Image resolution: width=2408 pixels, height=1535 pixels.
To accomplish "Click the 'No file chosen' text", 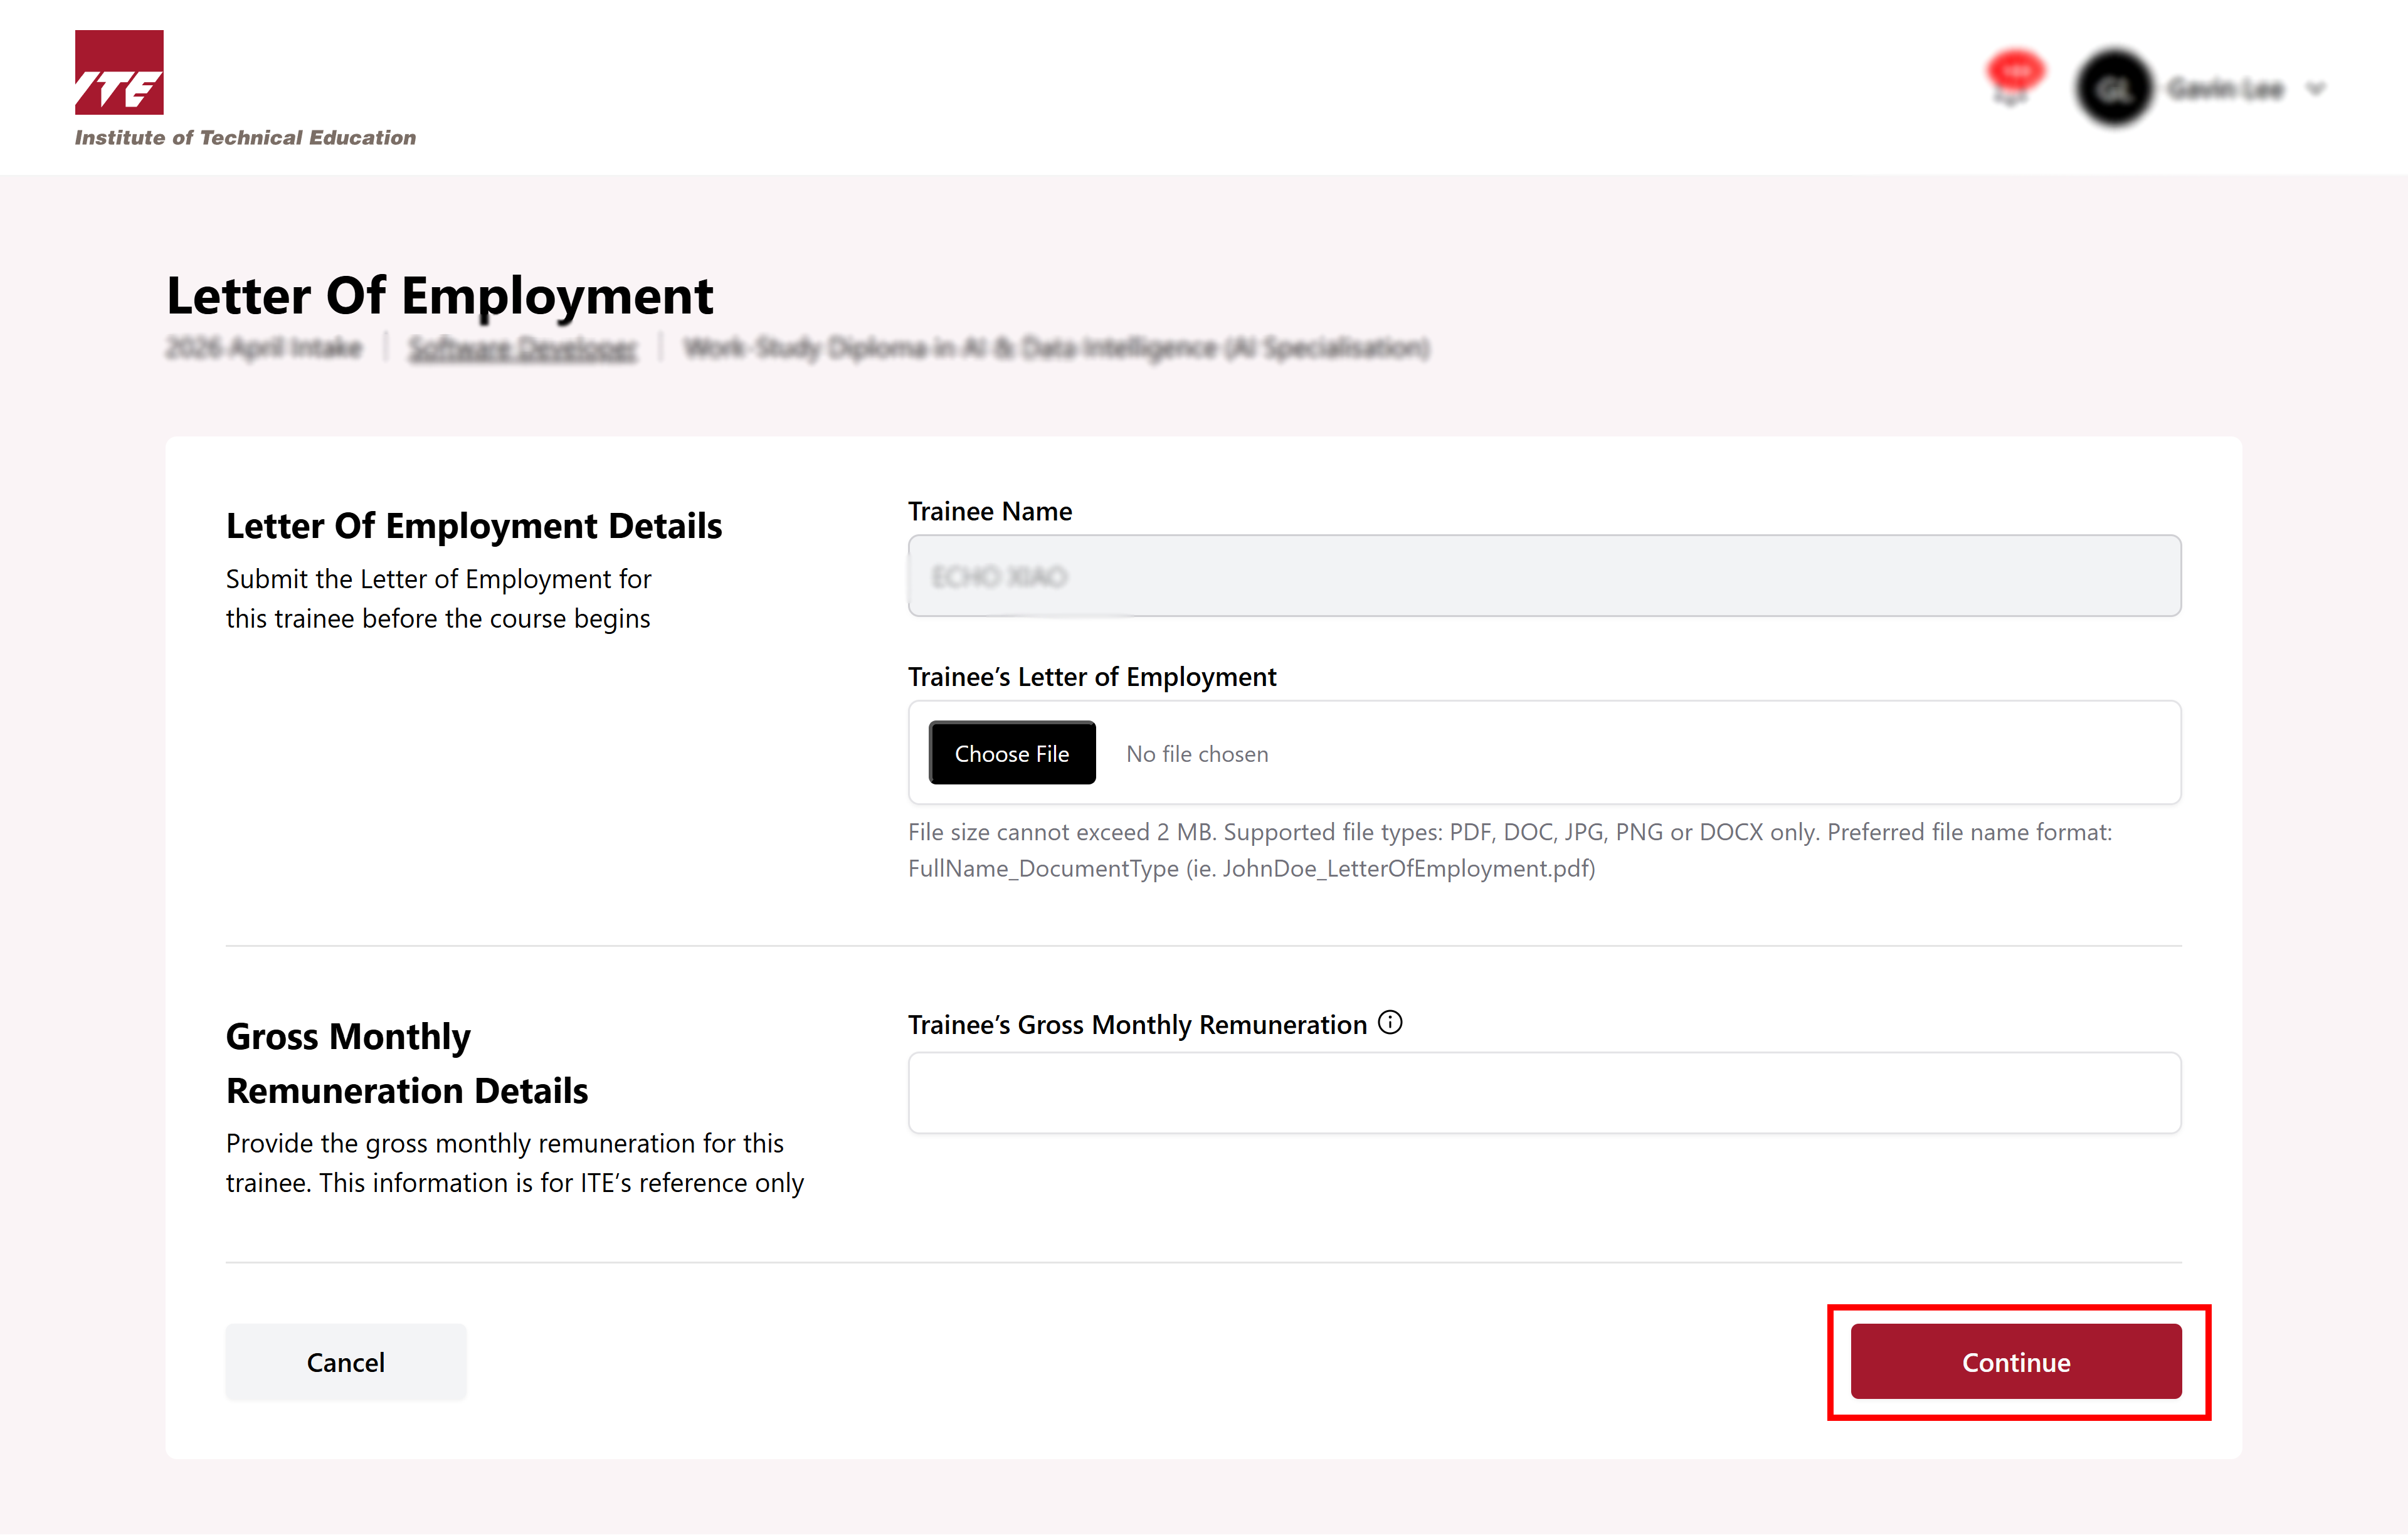I will click(x=1197, y=754).
